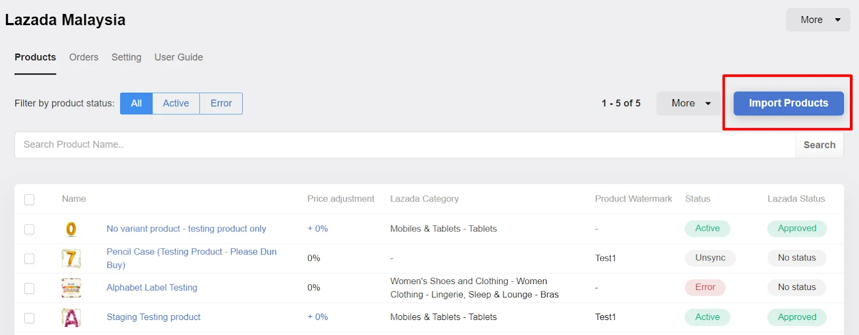Open the Setting tab
The width and height of the screenshot is (859, 335).
coord(126,57)
